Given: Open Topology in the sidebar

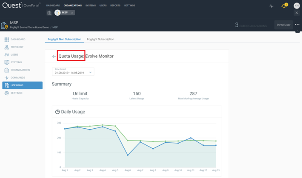Looking at the screenshot, I should pos(17,47).
